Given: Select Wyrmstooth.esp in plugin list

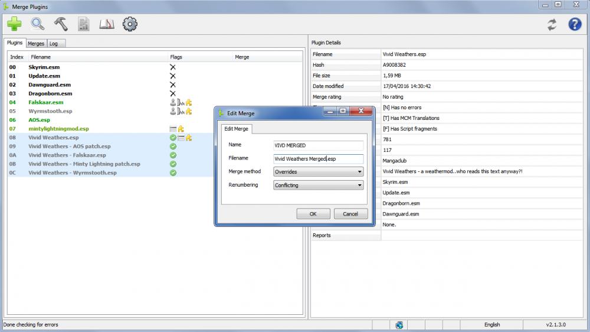Looking at the screenshot, I should 50,111.
